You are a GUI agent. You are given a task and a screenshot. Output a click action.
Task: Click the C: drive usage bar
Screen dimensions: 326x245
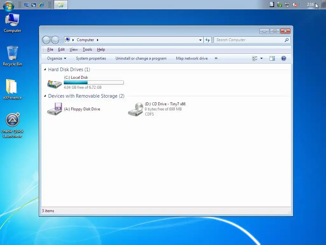(94, 83)
